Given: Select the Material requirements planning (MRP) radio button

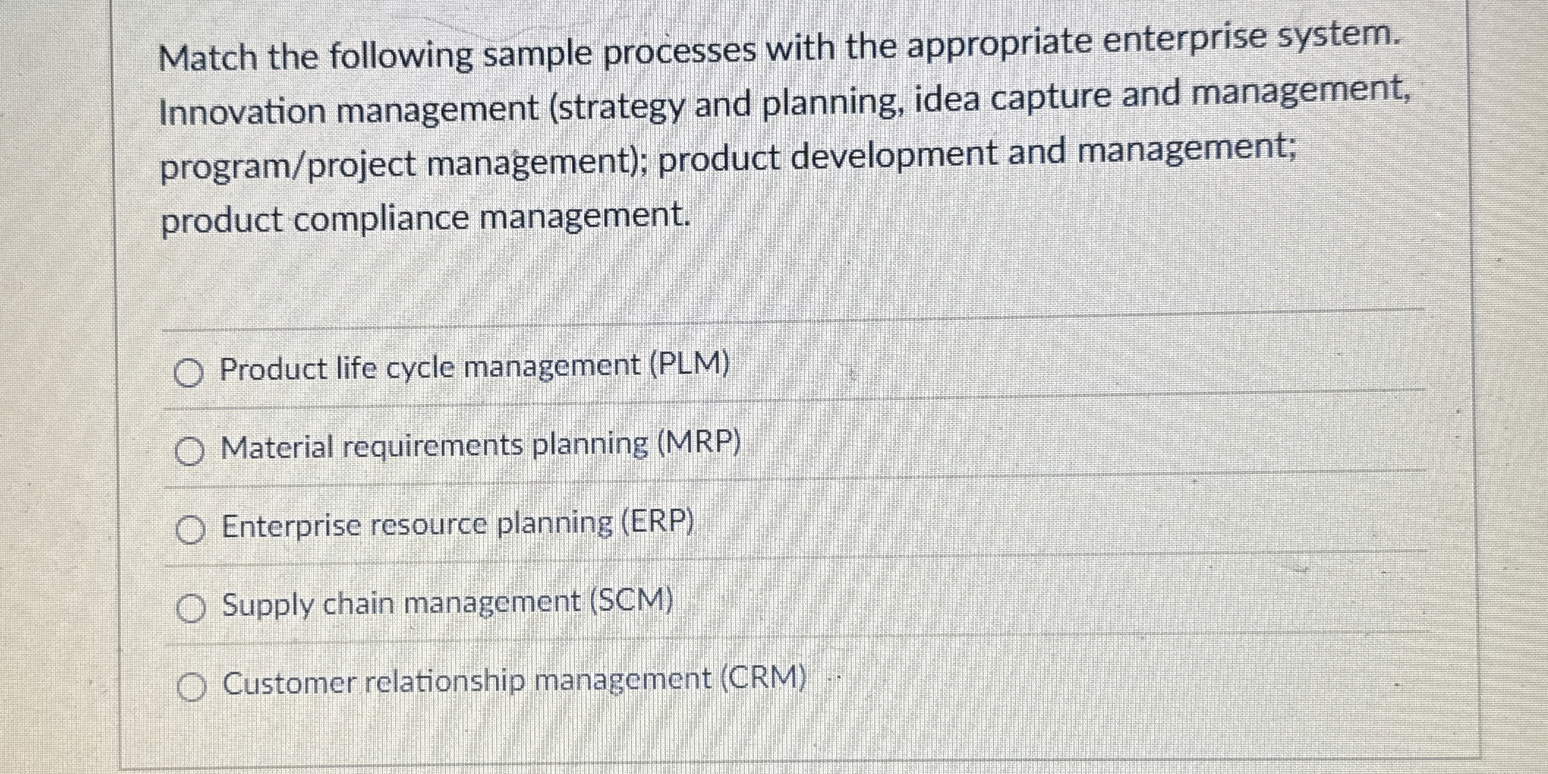Looking at the screenshot, I should coord(190,451).
